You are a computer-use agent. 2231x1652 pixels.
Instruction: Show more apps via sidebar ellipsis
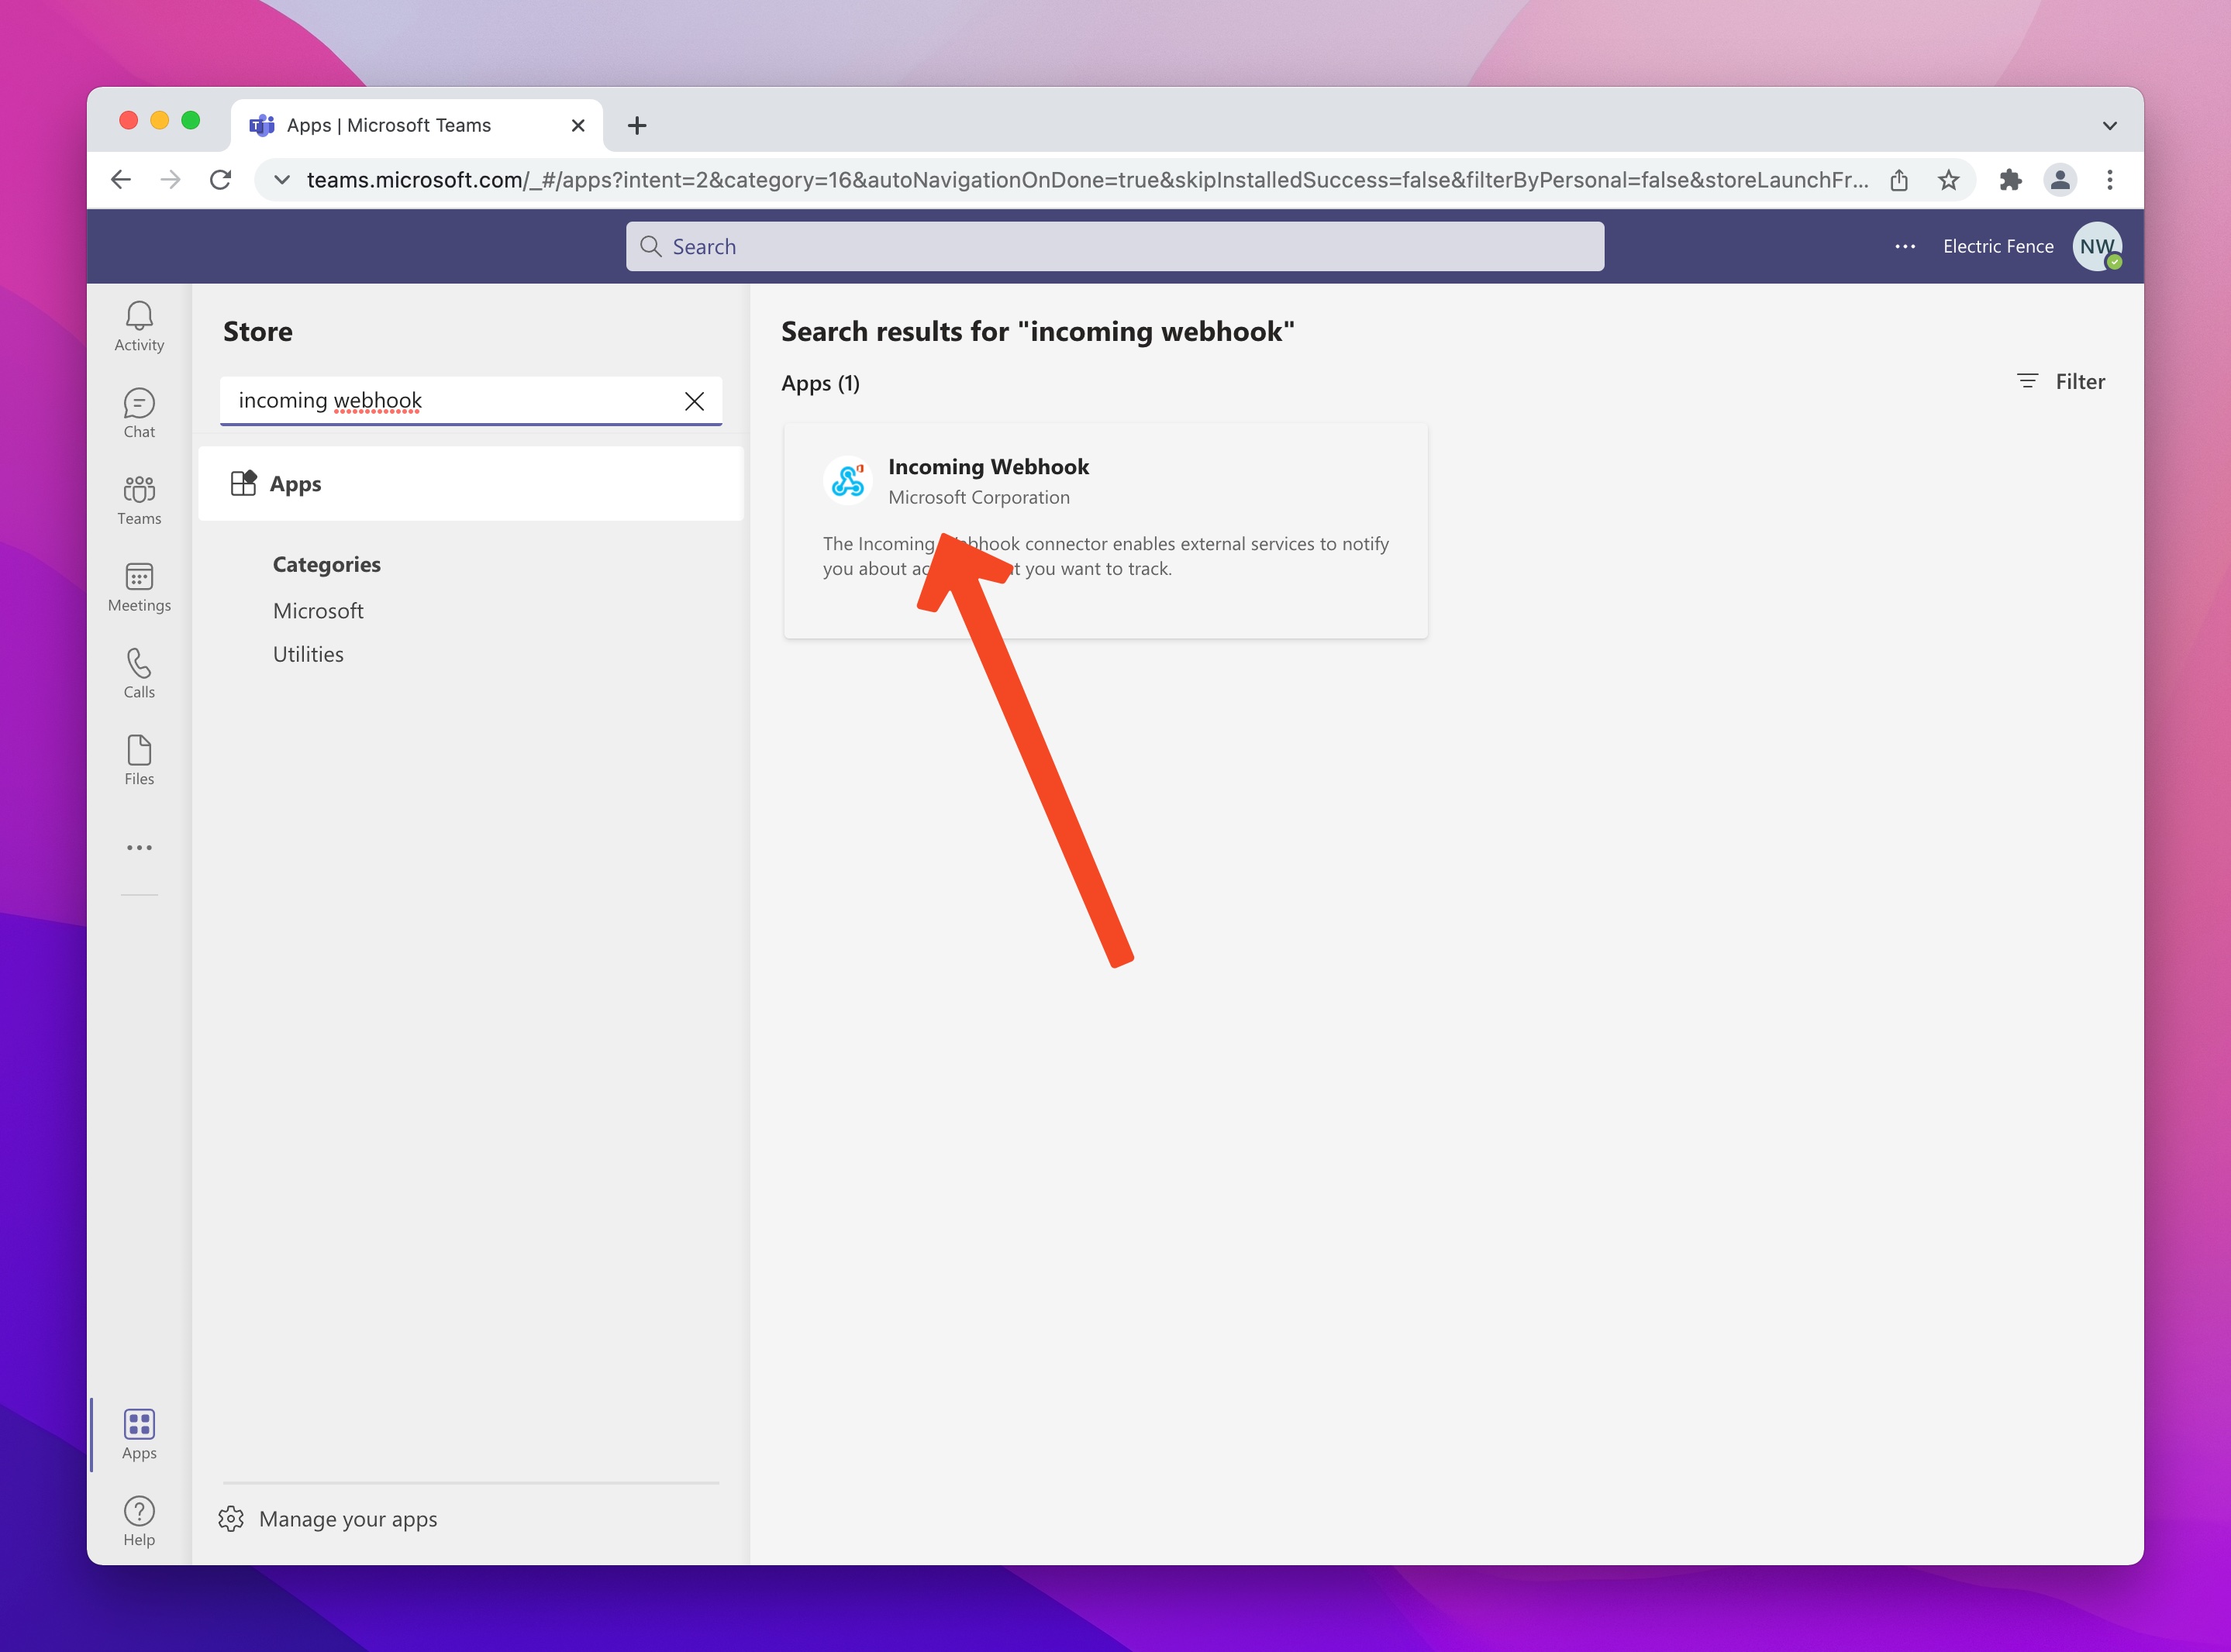coord(139,847)
